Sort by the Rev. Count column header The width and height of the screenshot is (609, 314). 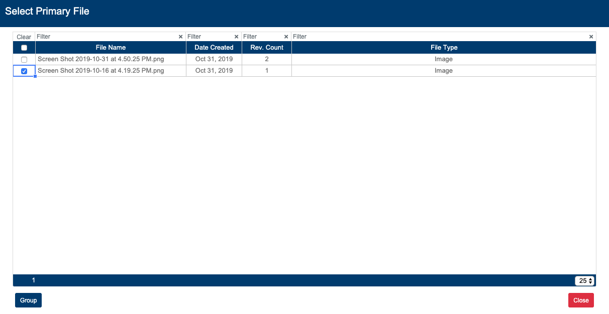click(267, 48)
